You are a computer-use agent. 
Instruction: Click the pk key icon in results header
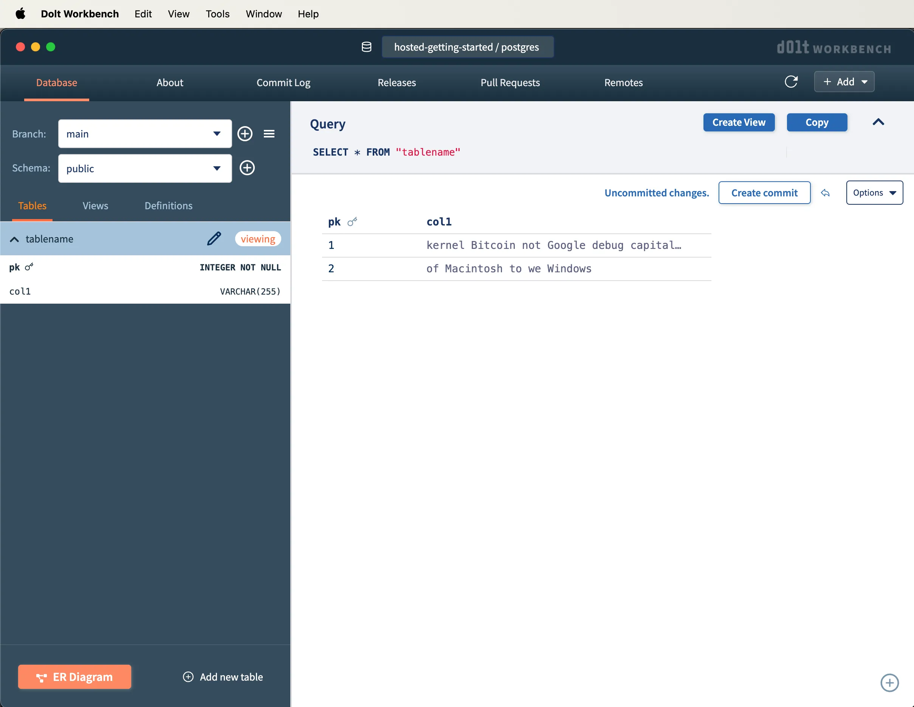352,222
